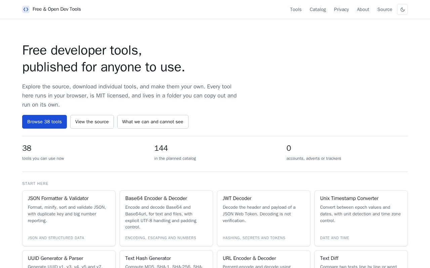Screen dimensions: 430x268
Task: Click 'ENCODING, ESCAPING AND NUMBERS' label
Action: point(161,238)
